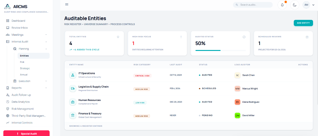Viewport: 318px width, 136px height.
Task: Click the Data Analytics clock icon
Action: click(x=8, y=102)
